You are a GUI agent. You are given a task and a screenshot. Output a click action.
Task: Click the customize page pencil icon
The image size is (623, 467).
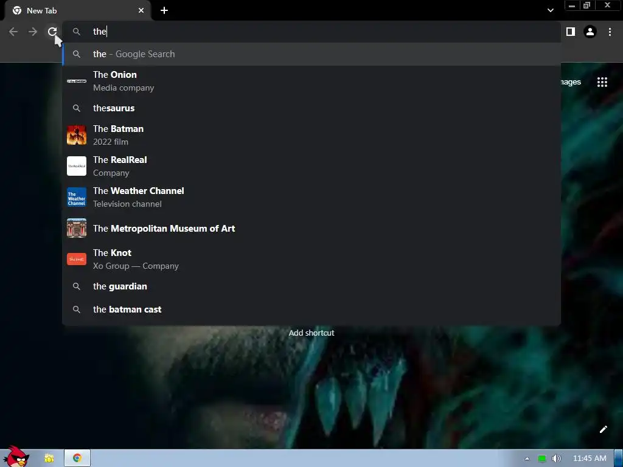click(603, 429)
